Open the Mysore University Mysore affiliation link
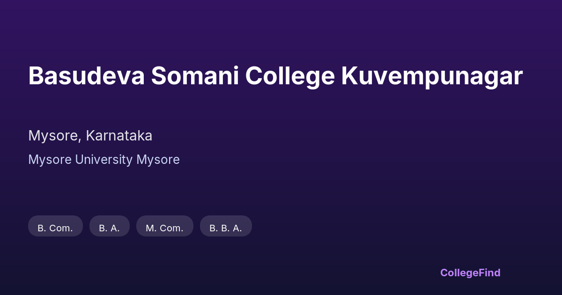 tap(104, 160)
